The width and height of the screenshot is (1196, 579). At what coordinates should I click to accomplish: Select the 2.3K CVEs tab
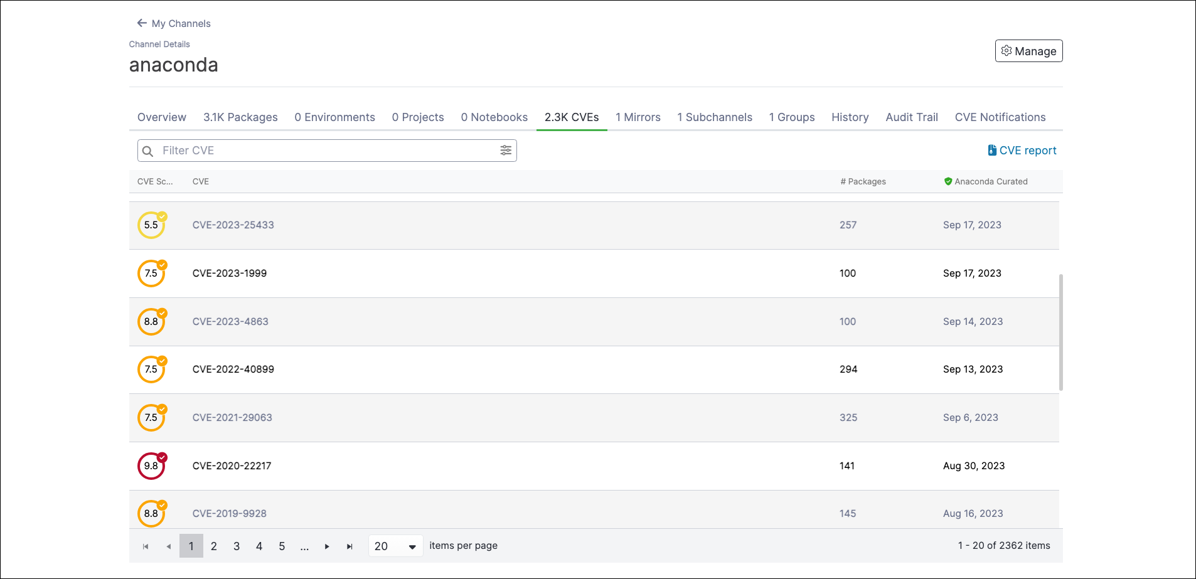point(572,117)
